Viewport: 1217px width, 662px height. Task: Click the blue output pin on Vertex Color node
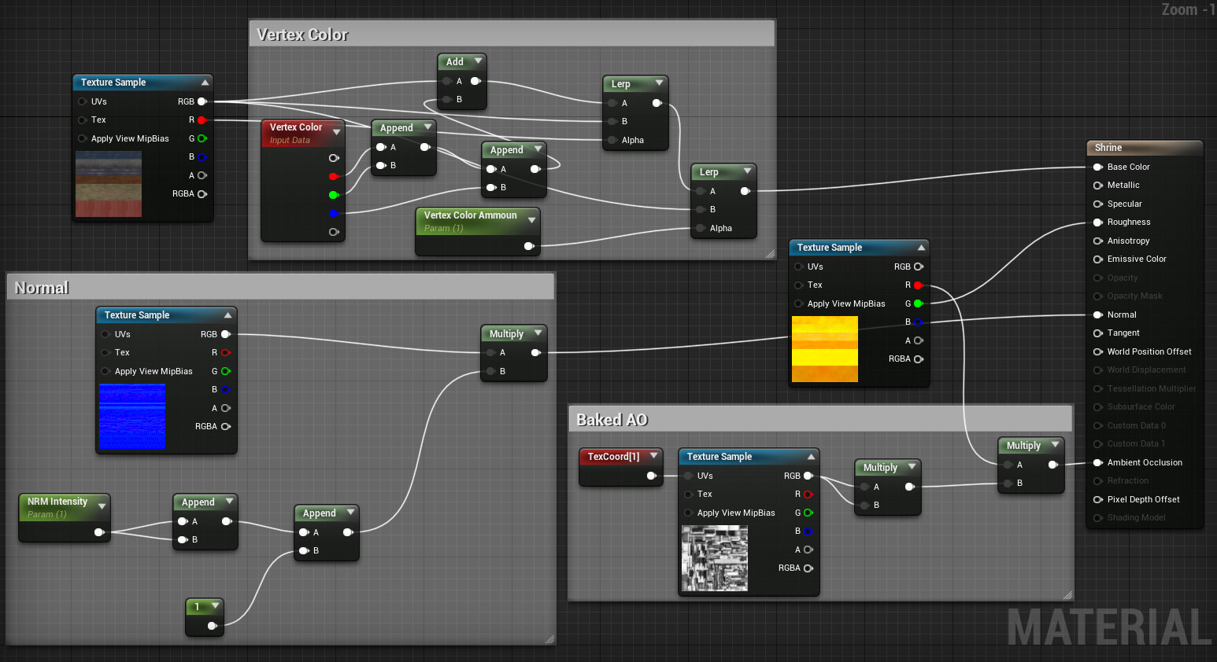tap(334, 213)
